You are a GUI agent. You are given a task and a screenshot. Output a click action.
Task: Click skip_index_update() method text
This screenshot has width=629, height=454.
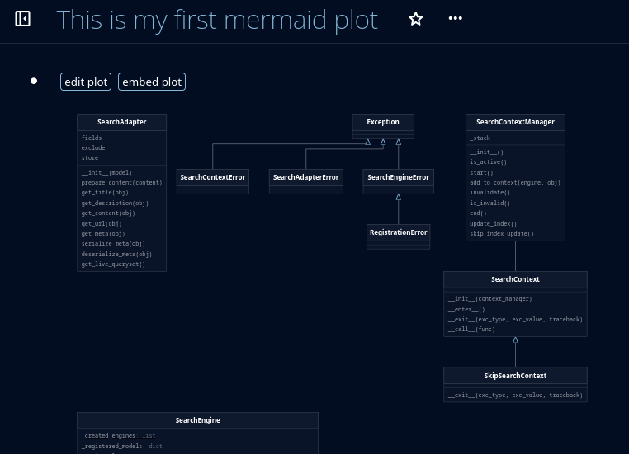[x=502, y=234]
